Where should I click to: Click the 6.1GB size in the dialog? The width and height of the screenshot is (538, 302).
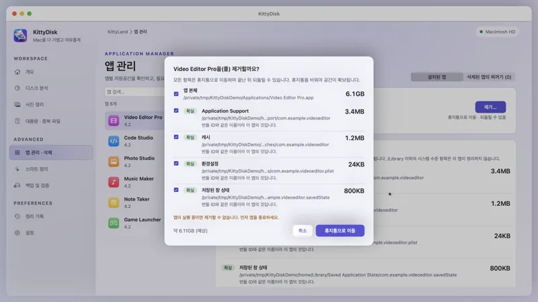pyautogui.click(x=355, y=94)
